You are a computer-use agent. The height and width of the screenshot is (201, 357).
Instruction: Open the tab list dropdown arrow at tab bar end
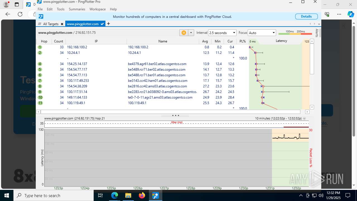(319, 24)
